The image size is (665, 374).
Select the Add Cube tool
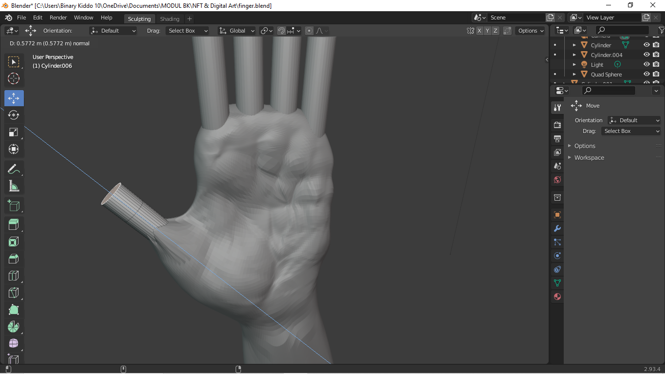click(x=14, y=206)
